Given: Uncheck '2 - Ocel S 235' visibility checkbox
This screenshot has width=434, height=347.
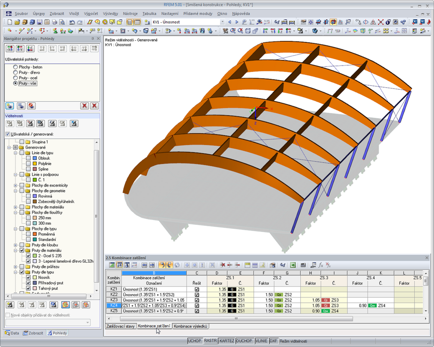Looking at the screenshot, I should tap(28, 256).
